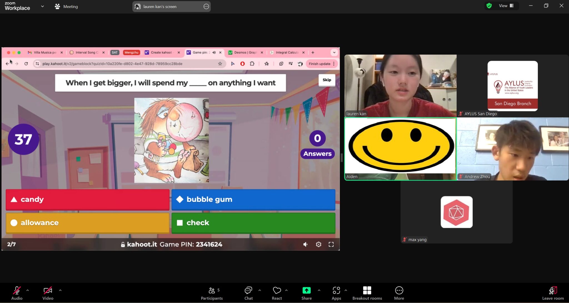569x303 pixels.
Task: Open the browser extensions puzzle icon
Action: click(252, 64)
